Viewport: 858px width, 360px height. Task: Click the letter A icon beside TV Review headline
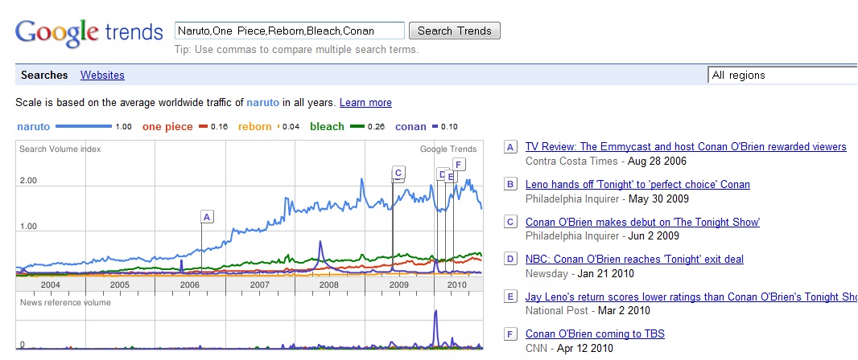click(x=509, y=147)
